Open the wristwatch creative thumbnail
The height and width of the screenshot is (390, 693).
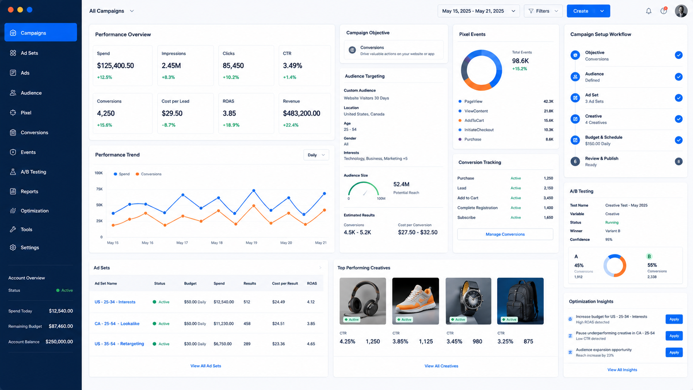(468, 301)
